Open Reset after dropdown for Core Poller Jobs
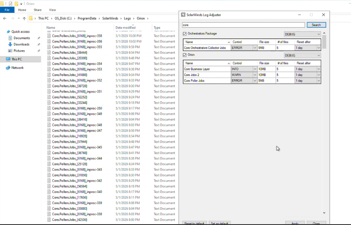Image resolution: width=351 pixels, height=225 pixels. 308,81
